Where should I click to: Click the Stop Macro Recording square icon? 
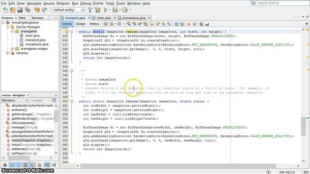(x=195, y=24)
